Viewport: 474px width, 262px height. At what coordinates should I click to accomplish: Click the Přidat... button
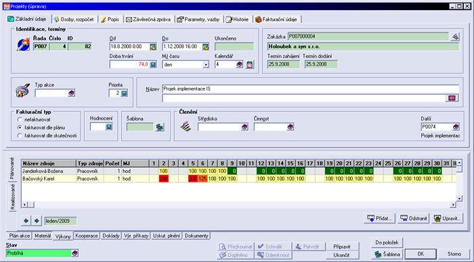379,218
